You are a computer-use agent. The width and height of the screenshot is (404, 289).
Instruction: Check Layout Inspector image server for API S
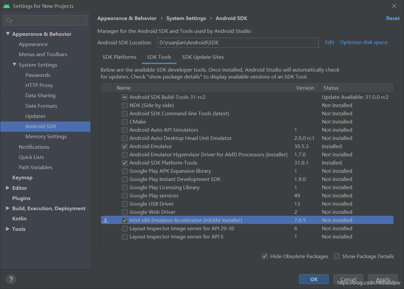click(x=125, y=237)
